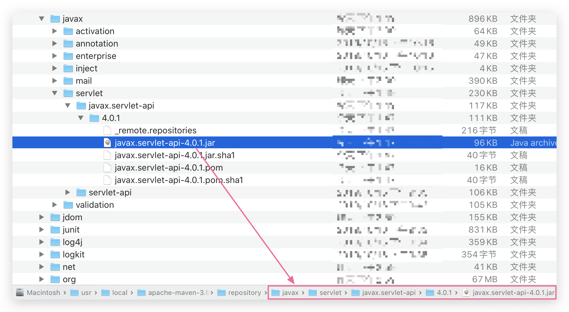The width and height of the screenshot is (569, 312).
Task: Select the org folder icon
Action: (x=55, y=279)
